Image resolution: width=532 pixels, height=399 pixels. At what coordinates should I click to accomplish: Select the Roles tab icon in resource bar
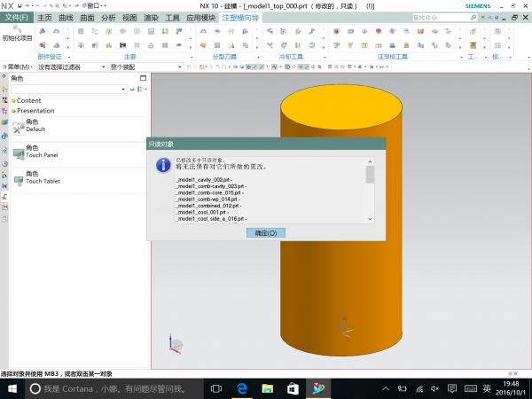tap(4, 197)
